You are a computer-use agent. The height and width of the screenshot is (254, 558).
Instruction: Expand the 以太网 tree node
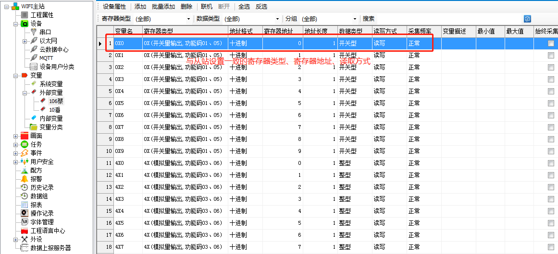coord(25,41)
